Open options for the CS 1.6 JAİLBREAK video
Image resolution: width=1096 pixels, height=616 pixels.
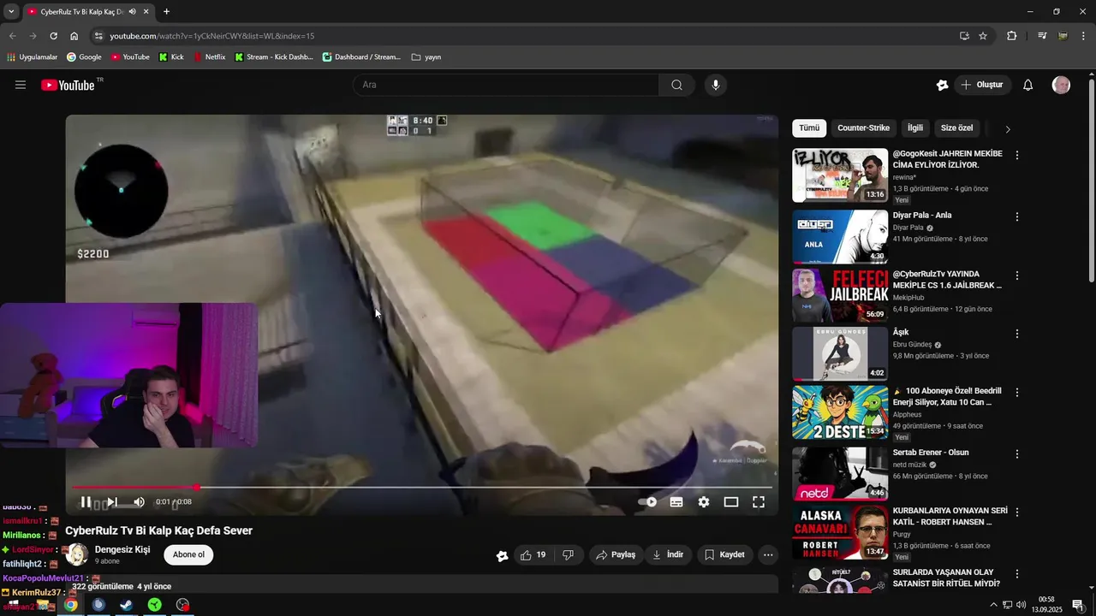tap(1017, 276)
